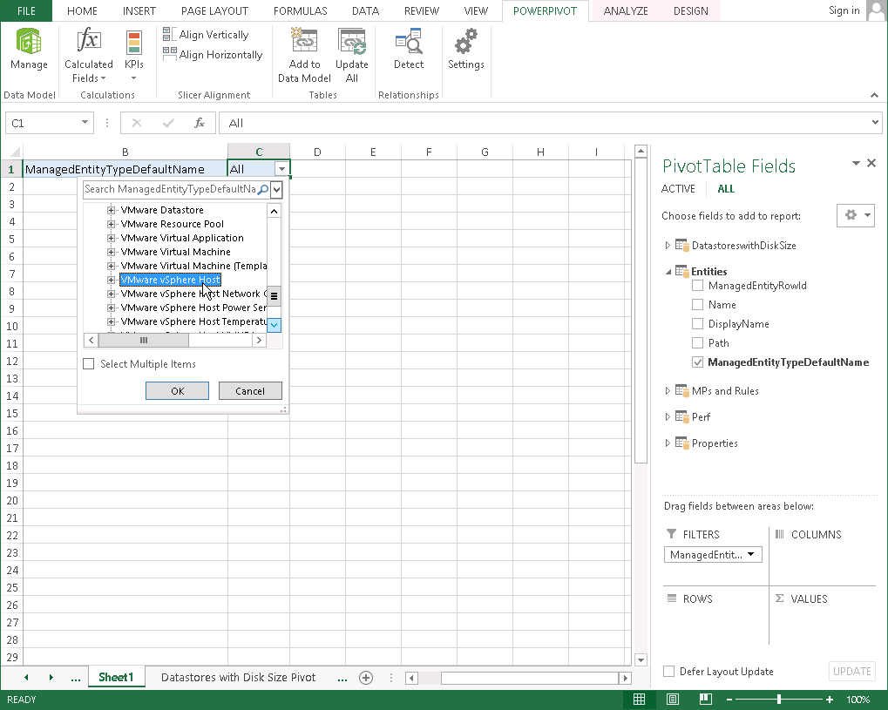Click the search ManagedEntityTypeDefaultName field
This screenshot has width=888, height=710.
coord(170,189)
